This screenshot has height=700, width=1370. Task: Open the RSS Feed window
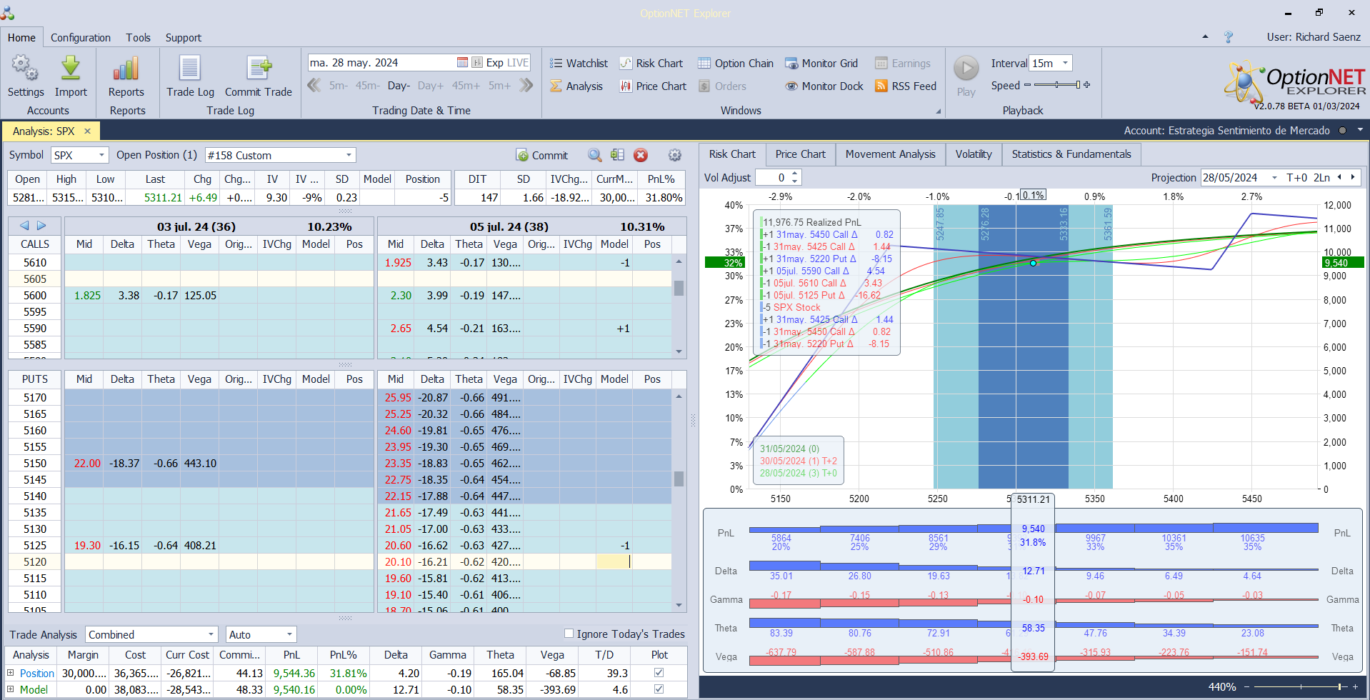tap(906, 86)
